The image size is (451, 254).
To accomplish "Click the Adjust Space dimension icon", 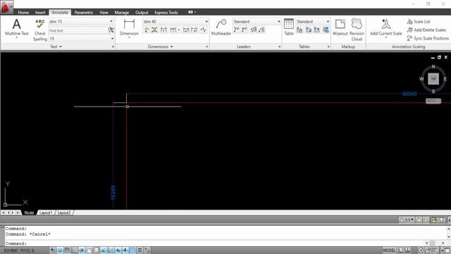I will coord(154,30).
